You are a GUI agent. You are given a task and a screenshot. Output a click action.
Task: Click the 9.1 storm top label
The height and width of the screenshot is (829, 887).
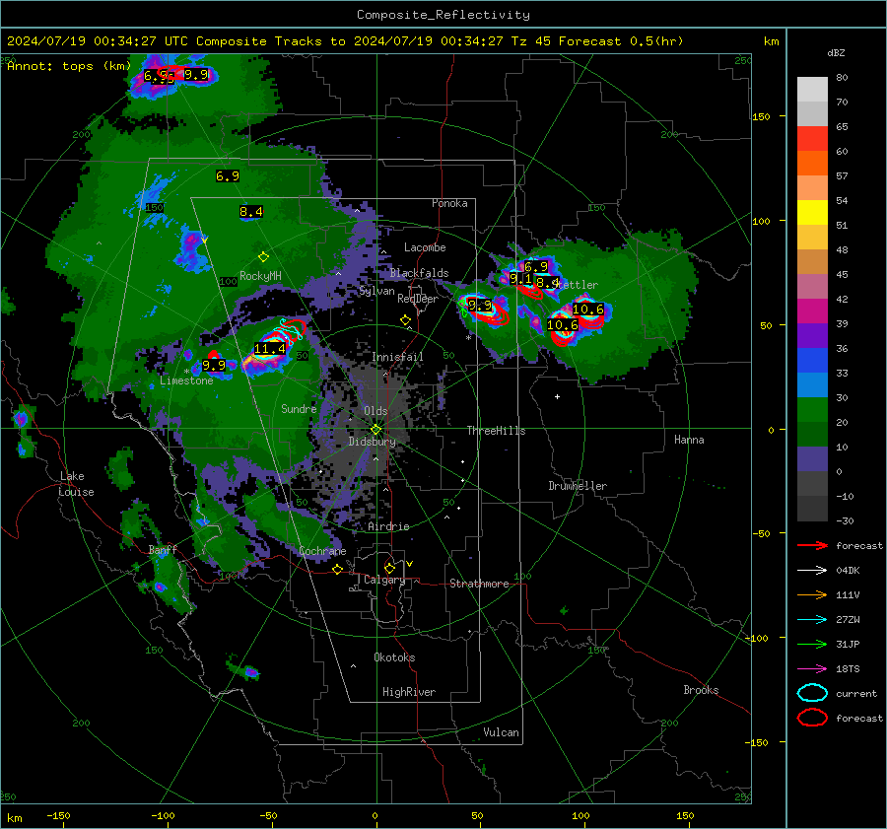(x=520, y=278)
